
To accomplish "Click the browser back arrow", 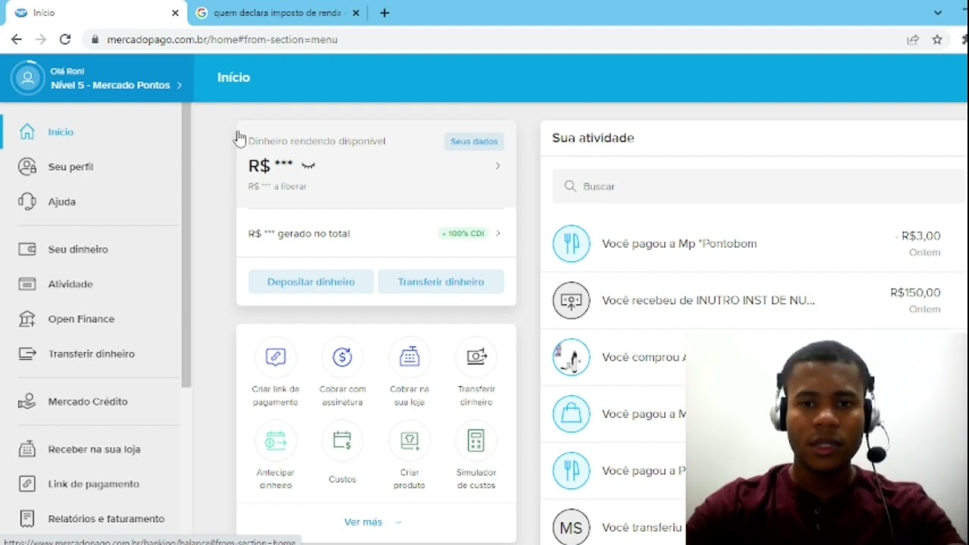I will pyautogui.click(x=17, y=39).
